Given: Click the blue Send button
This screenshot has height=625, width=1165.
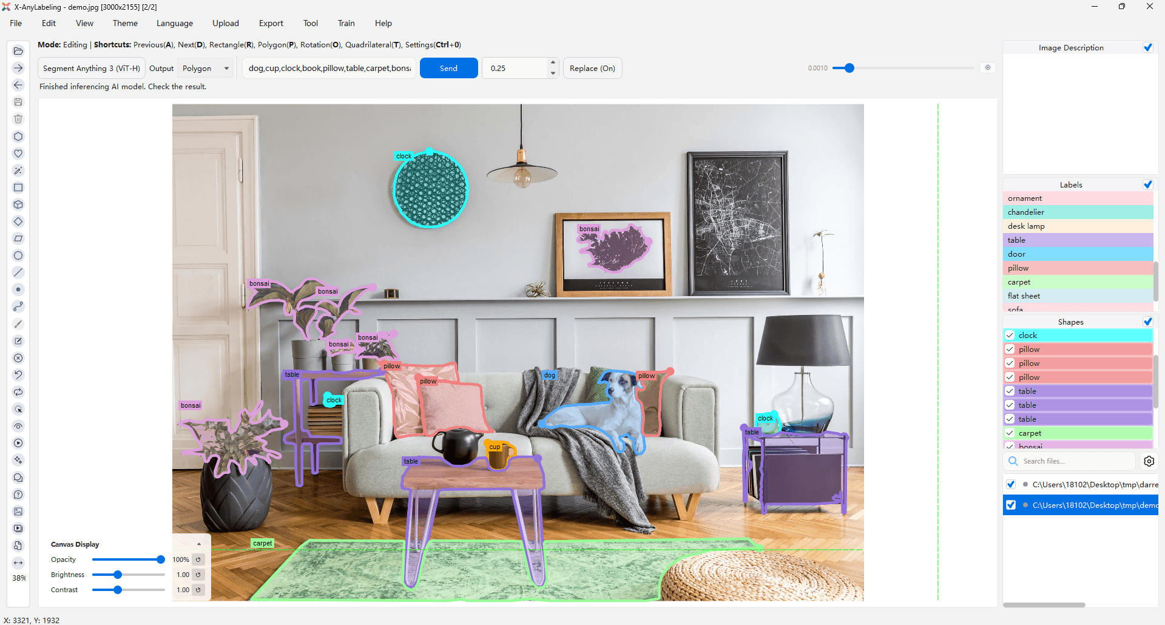Looking at the screenshot, I should [449, 68].
